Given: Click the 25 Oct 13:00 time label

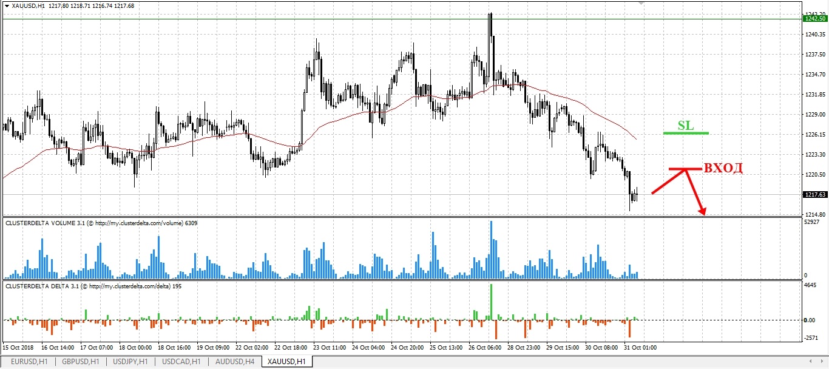Looking at the screenshot, I should 447,348.
